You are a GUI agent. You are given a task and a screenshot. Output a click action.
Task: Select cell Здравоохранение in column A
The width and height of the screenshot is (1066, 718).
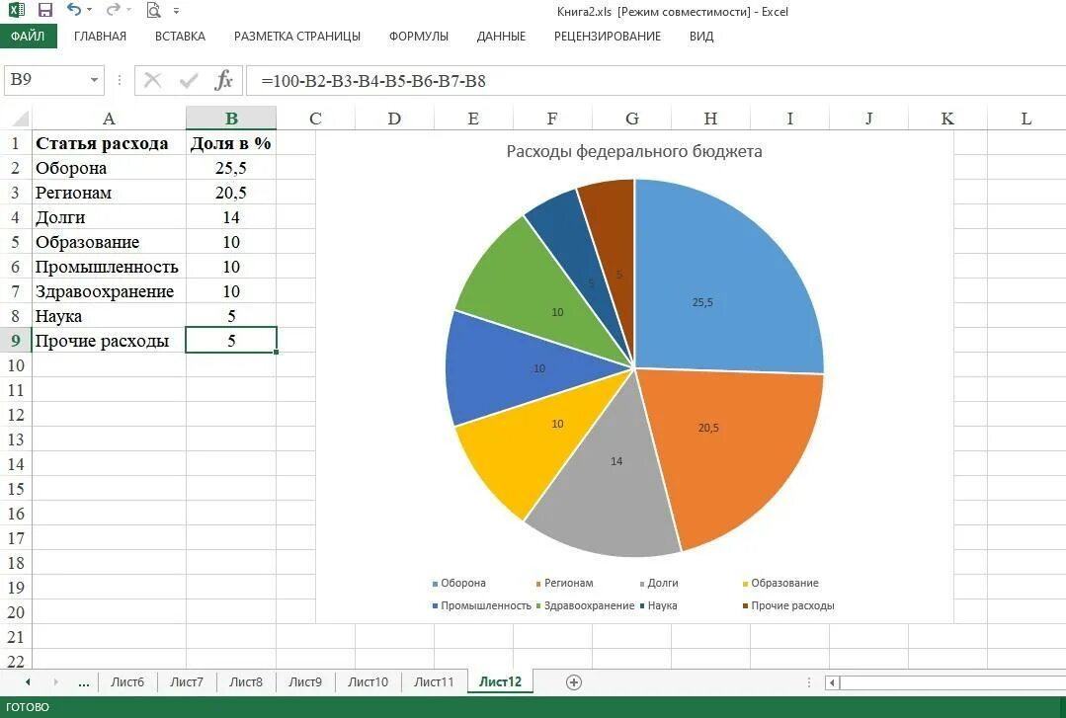click(x=109, y=291)
